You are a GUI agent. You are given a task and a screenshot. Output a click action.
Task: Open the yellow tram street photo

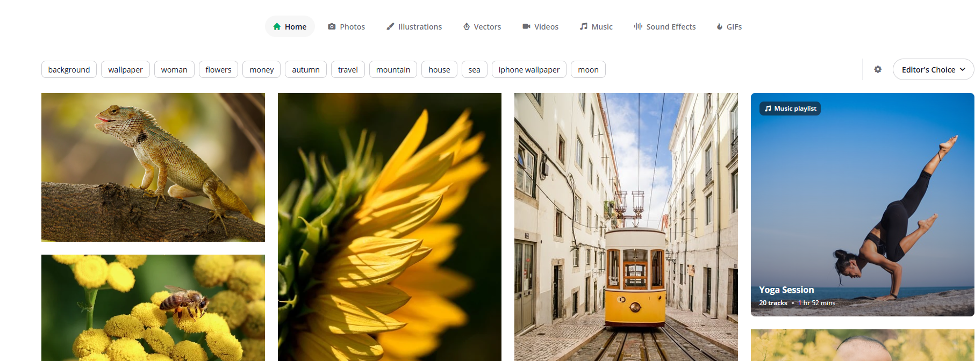[x=626, y=227]
